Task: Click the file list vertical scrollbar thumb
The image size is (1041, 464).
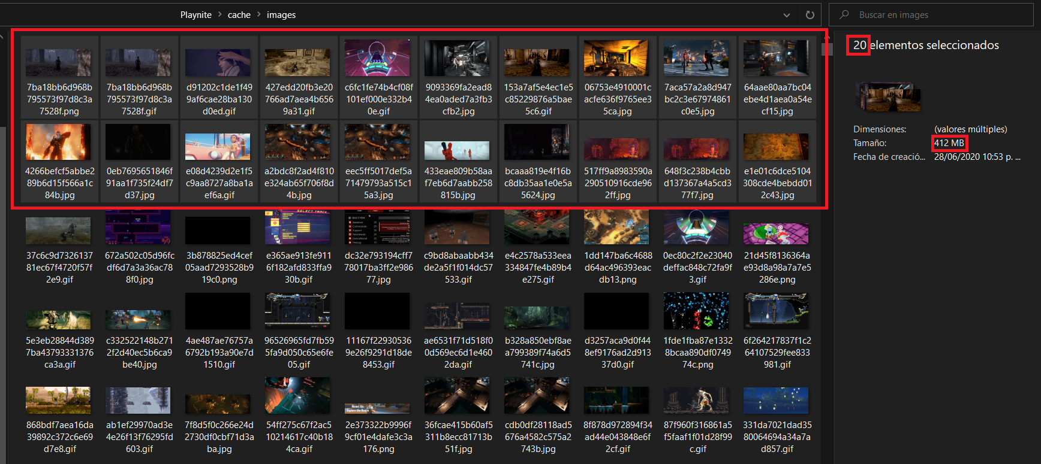Action: point(827,48)
